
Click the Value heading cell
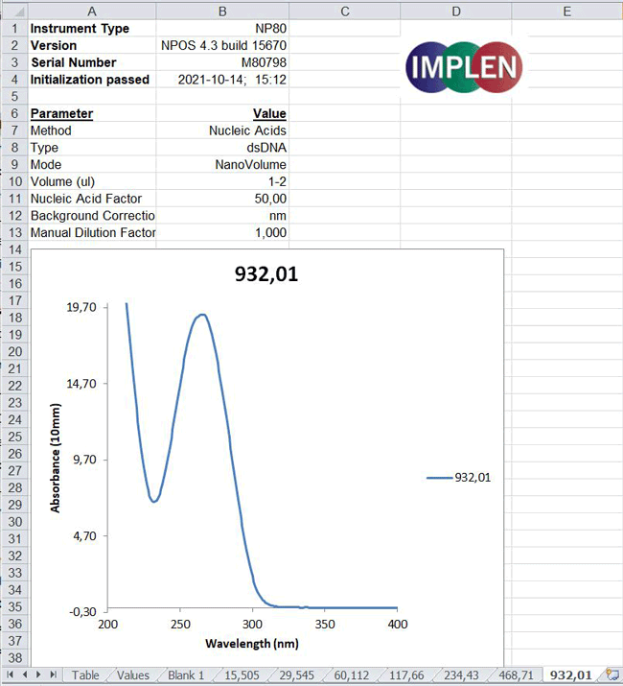coord(222,114)
